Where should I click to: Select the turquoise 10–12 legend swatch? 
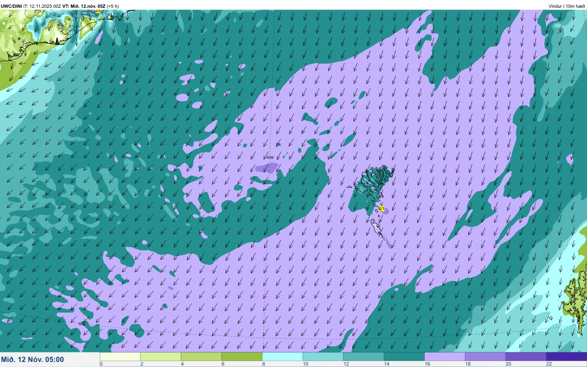pos(323,356)
